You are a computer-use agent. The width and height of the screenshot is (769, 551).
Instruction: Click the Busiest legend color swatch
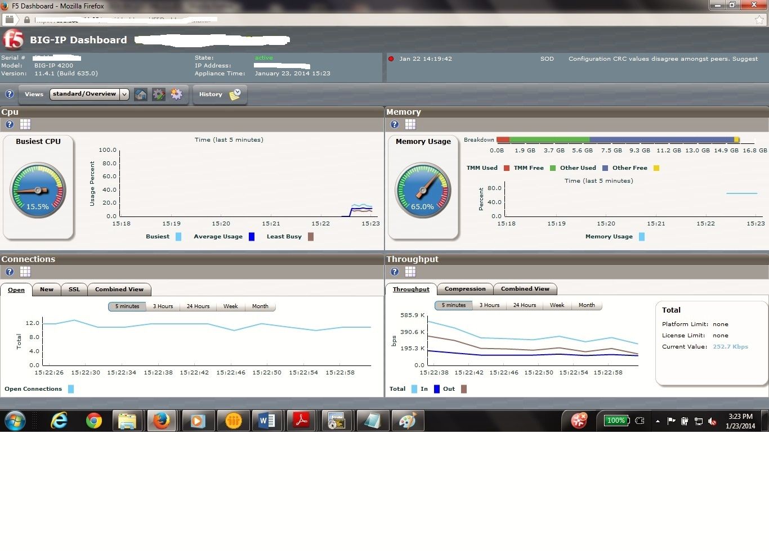point(178,237)
